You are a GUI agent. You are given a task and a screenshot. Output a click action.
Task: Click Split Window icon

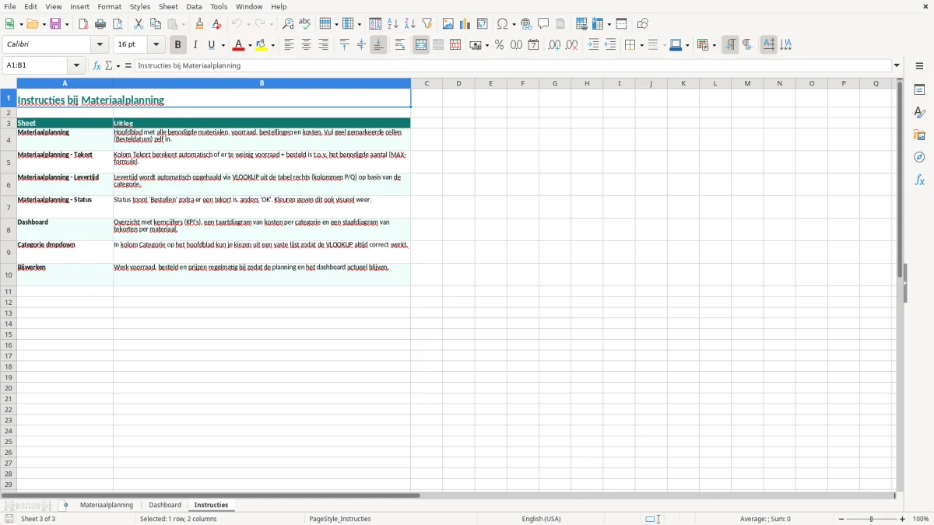622,24
